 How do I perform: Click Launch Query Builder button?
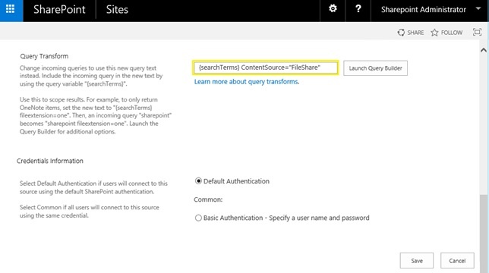[375, 67]
